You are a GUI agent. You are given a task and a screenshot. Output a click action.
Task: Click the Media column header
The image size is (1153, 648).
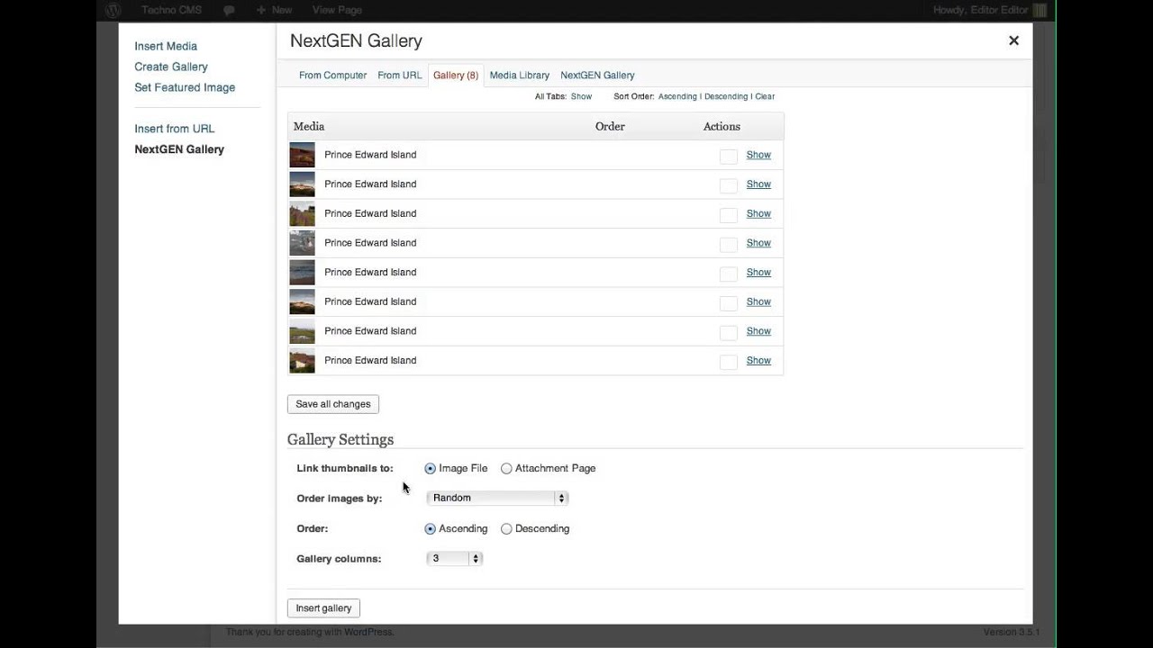point(309,127)
